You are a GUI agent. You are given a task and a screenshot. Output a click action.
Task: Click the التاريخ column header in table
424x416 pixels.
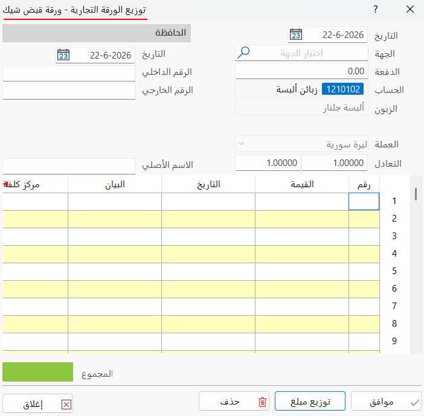[x=208, y=184]
